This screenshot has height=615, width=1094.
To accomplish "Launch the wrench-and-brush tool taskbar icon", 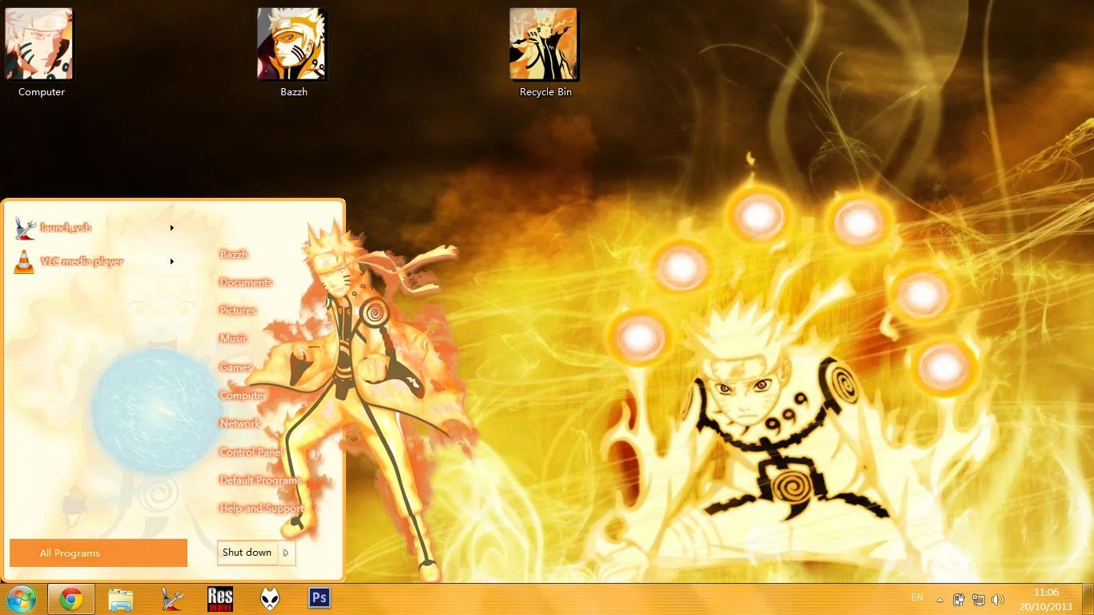I will point(171,599).
